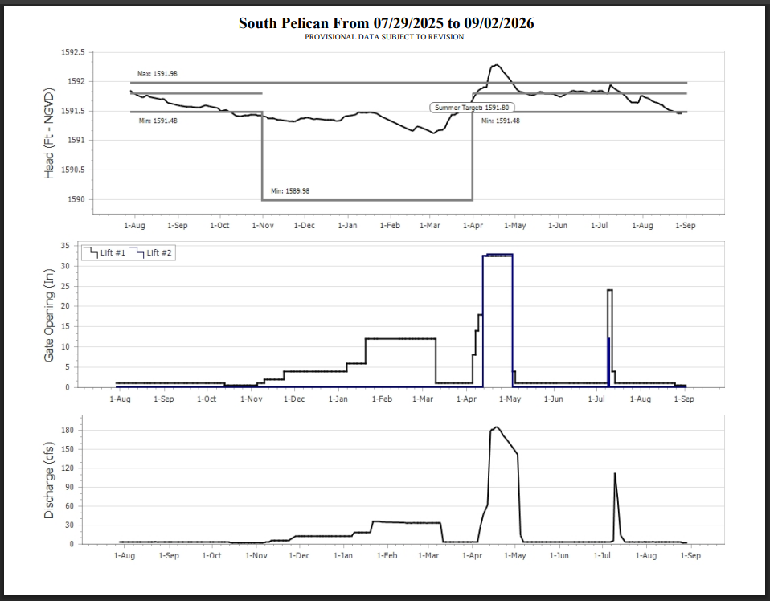Click the 1591.5 tick on the Head axis

[x=72, y=111]
